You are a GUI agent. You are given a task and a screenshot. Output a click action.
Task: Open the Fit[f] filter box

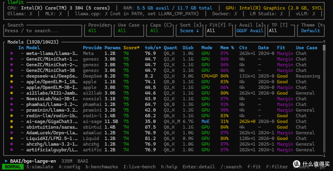[x=219, y=31]
